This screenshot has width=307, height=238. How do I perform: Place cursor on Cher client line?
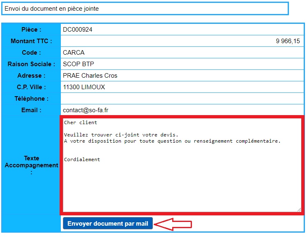coord(81,122)
